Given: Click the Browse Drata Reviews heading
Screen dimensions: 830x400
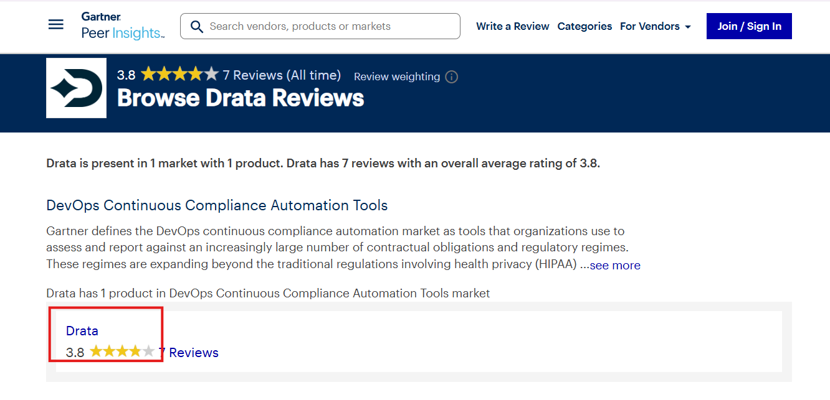Looking at the screenshot, I should pyautogui.click(x=241, y=98).
